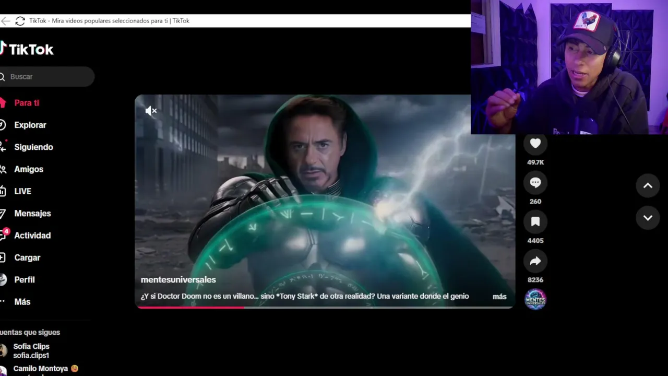Click the 49.7K likes count
Image resolution: width=668 pixels, height=376 pixels.
(x=535, y=162)
